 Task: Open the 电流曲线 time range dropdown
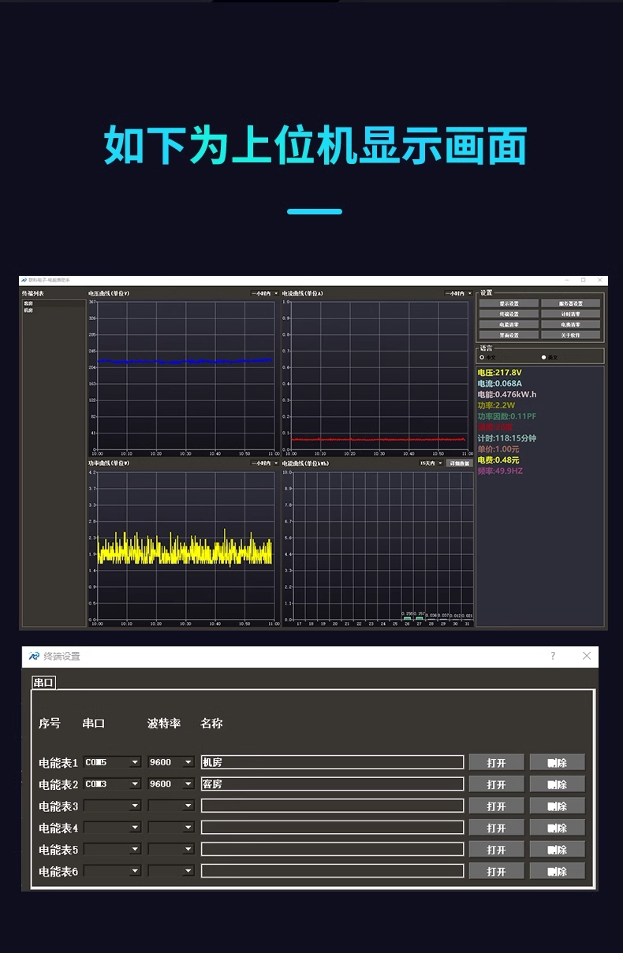click(458, 293)
